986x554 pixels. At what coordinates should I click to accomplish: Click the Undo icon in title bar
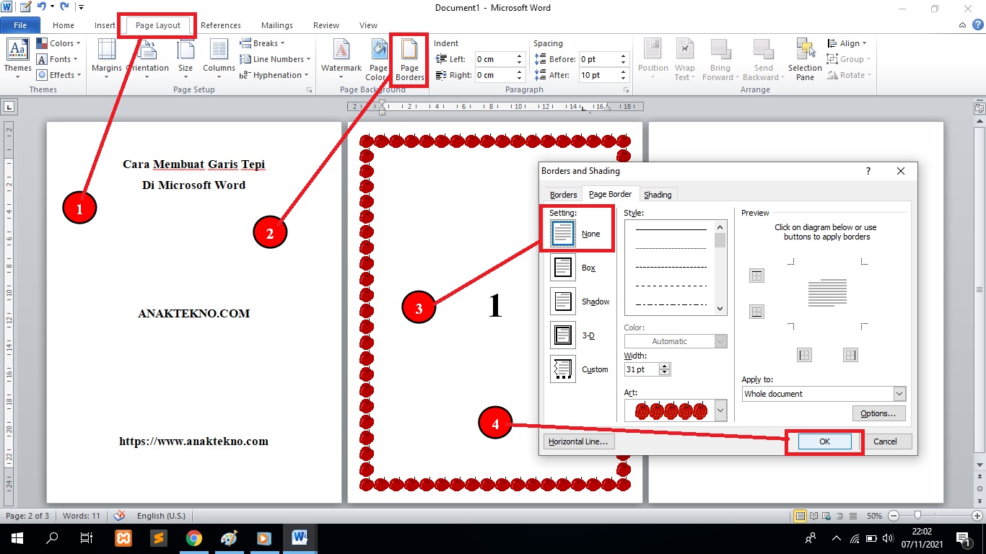41,8
